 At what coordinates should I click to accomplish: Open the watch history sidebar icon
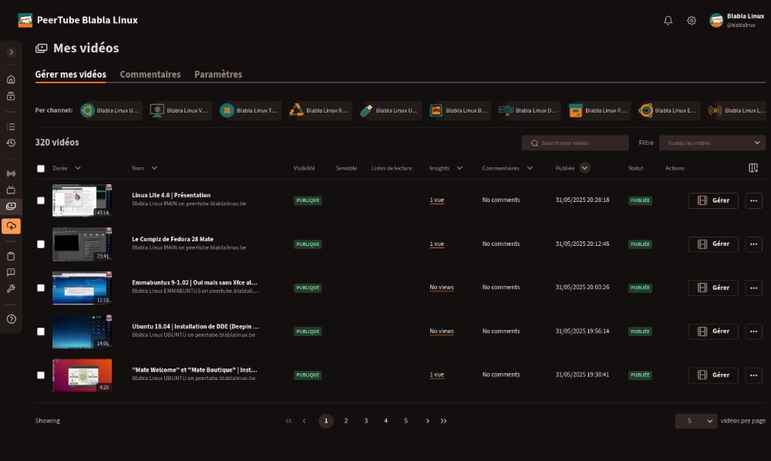(11, 143)
